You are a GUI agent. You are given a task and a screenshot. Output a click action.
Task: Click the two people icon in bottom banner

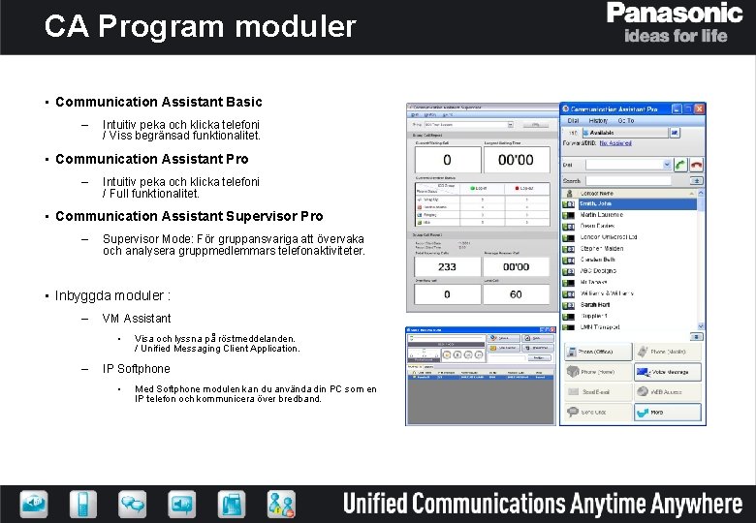281,504
